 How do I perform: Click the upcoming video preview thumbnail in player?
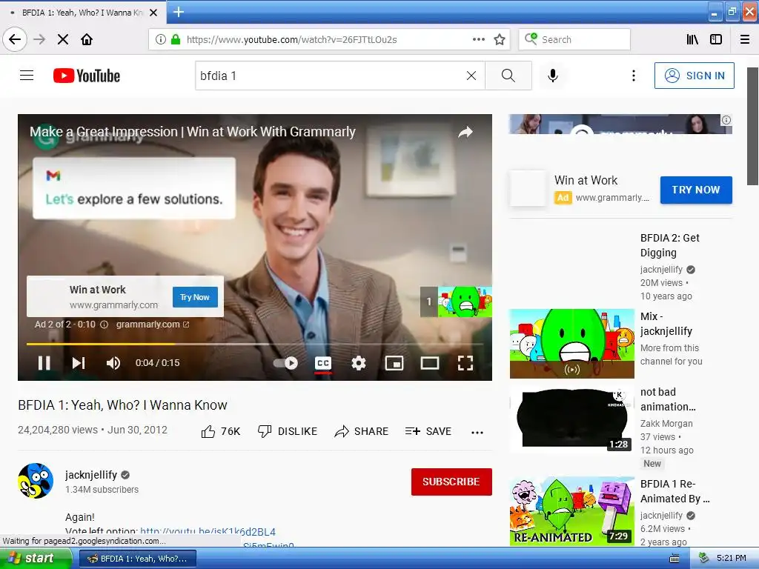[x=456, y=302]
